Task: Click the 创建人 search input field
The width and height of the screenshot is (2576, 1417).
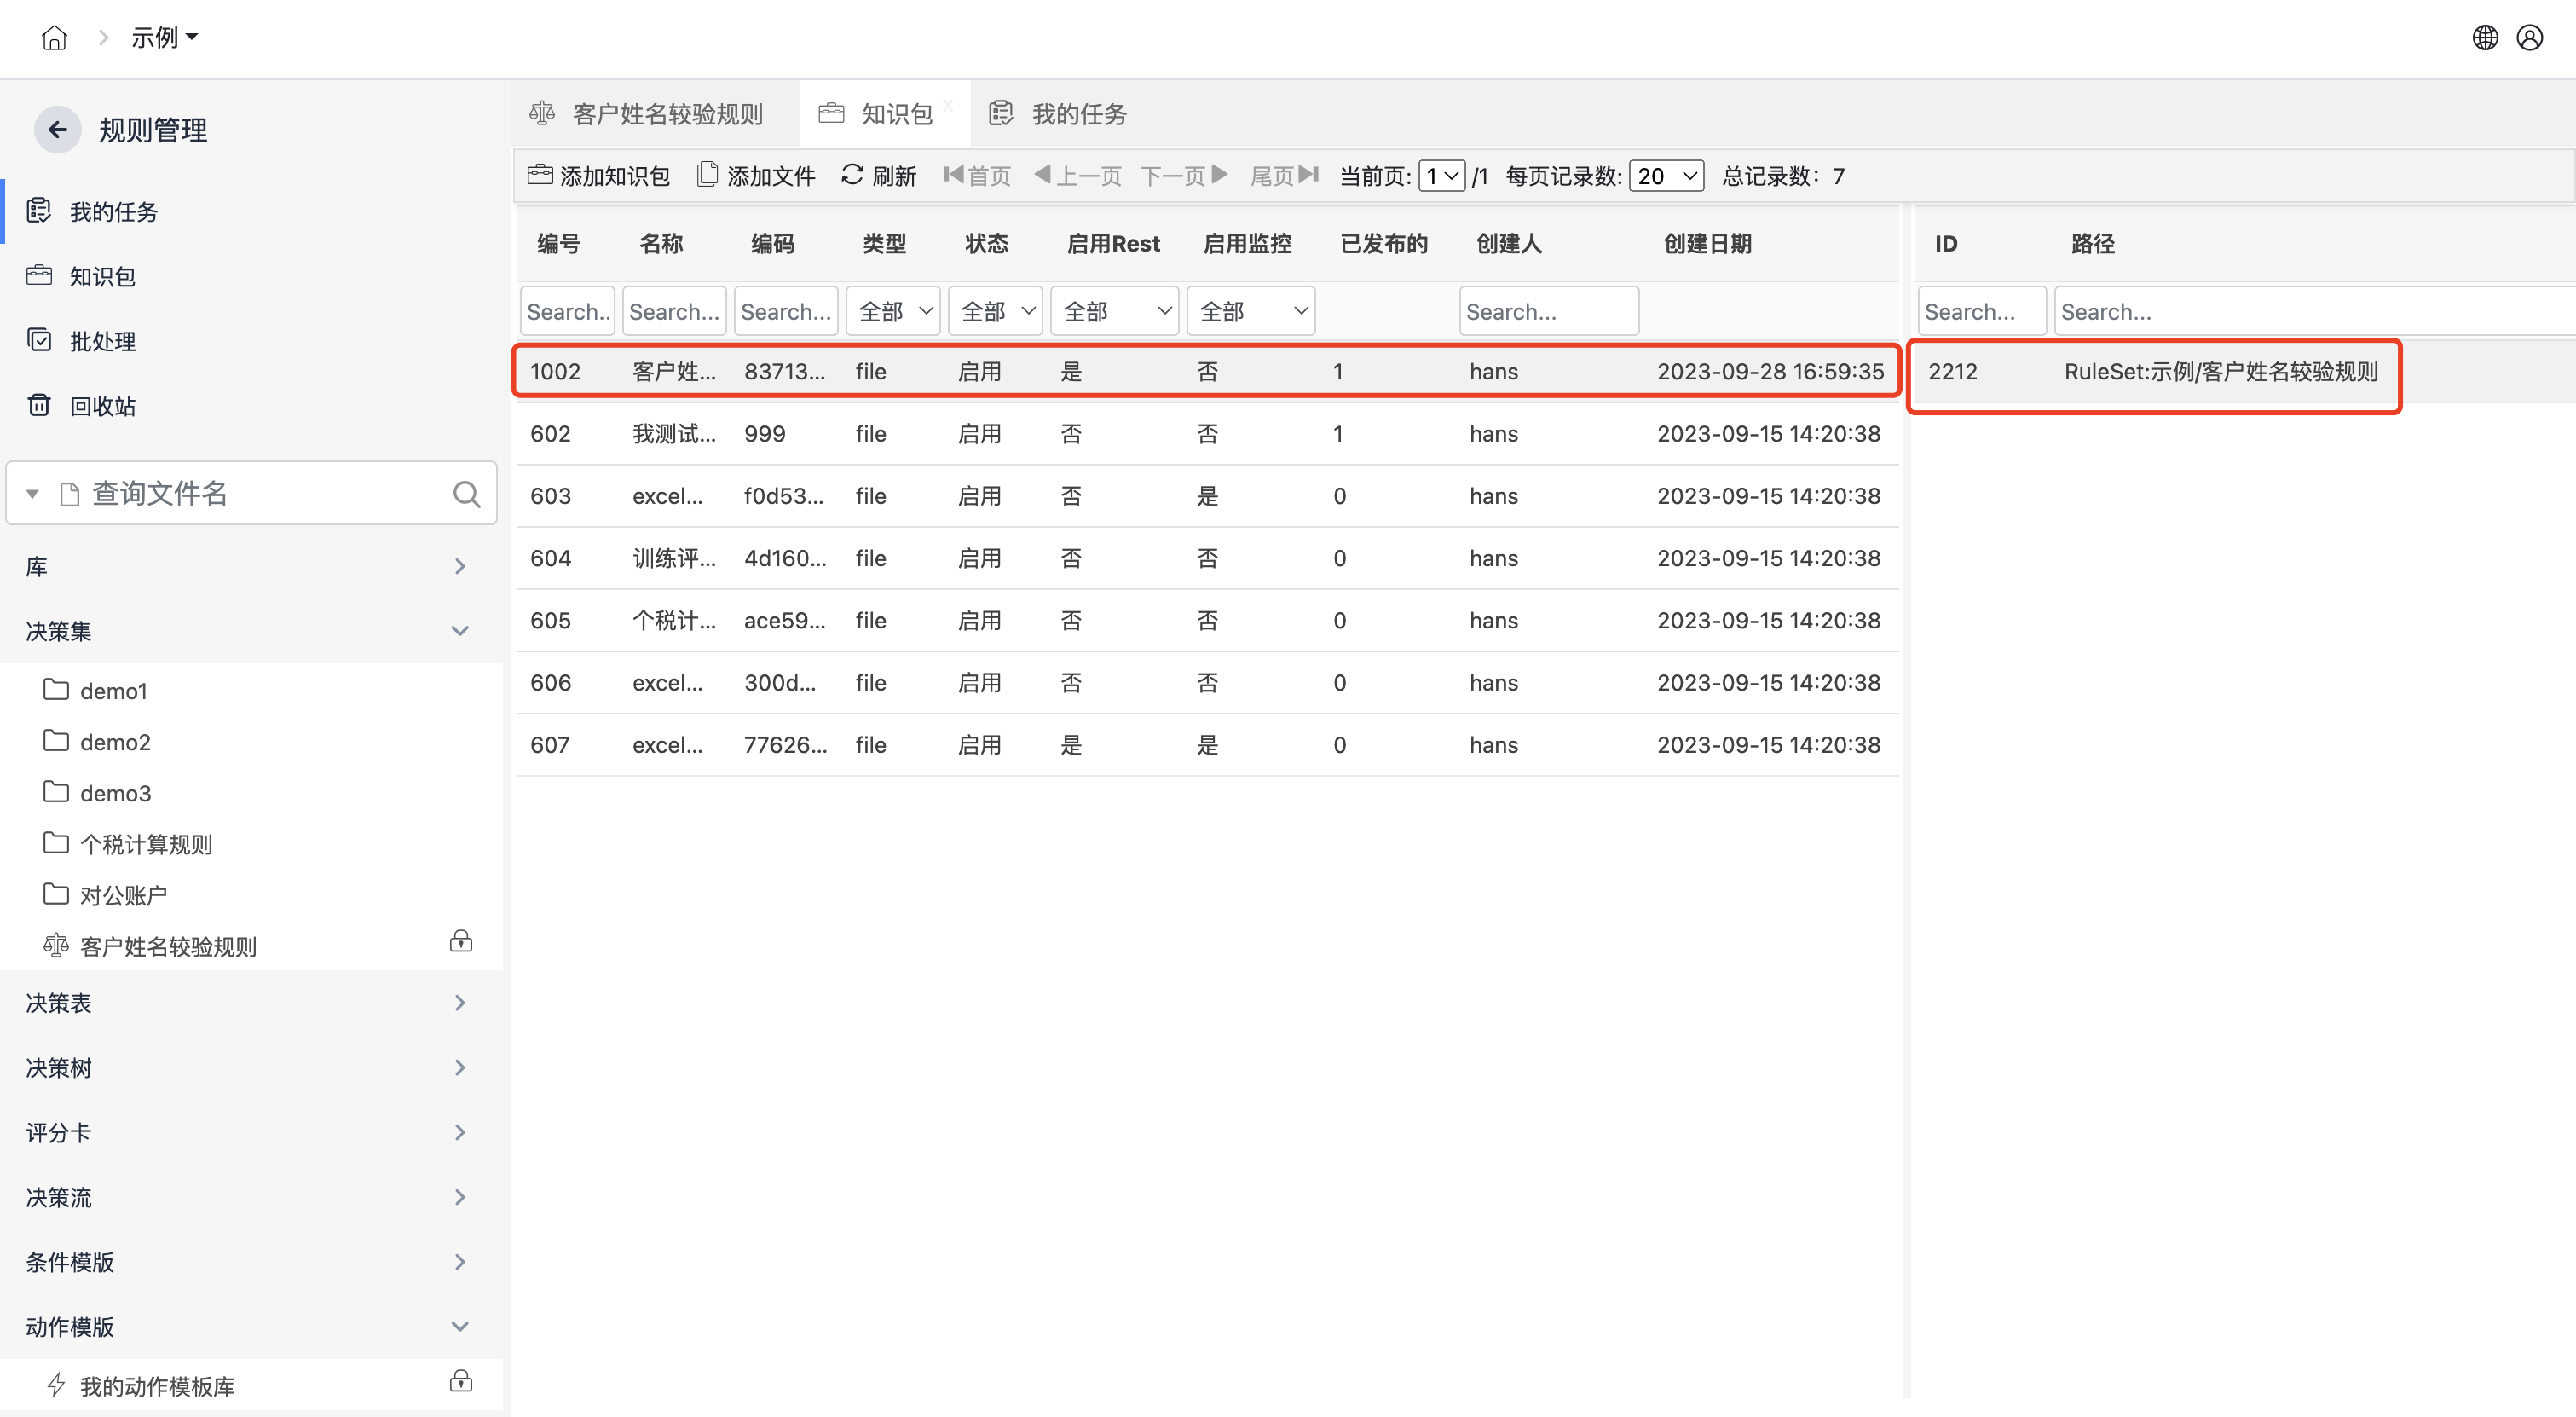Action: pyautogui.click(x=1548, y=311)
